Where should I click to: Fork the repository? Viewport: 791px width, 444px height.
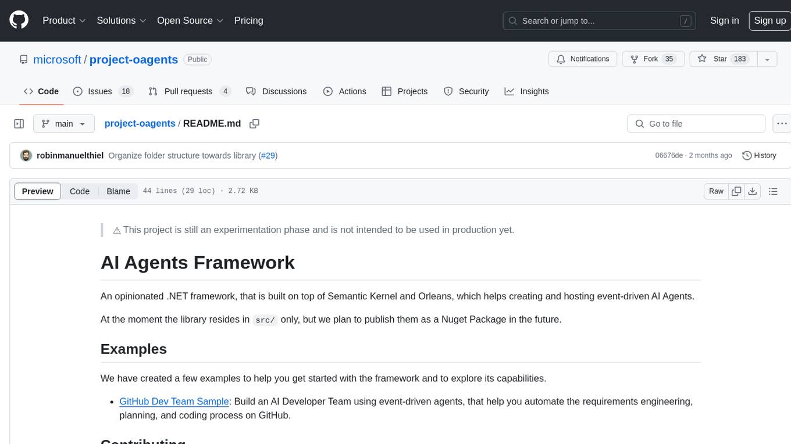click(653, 59)
